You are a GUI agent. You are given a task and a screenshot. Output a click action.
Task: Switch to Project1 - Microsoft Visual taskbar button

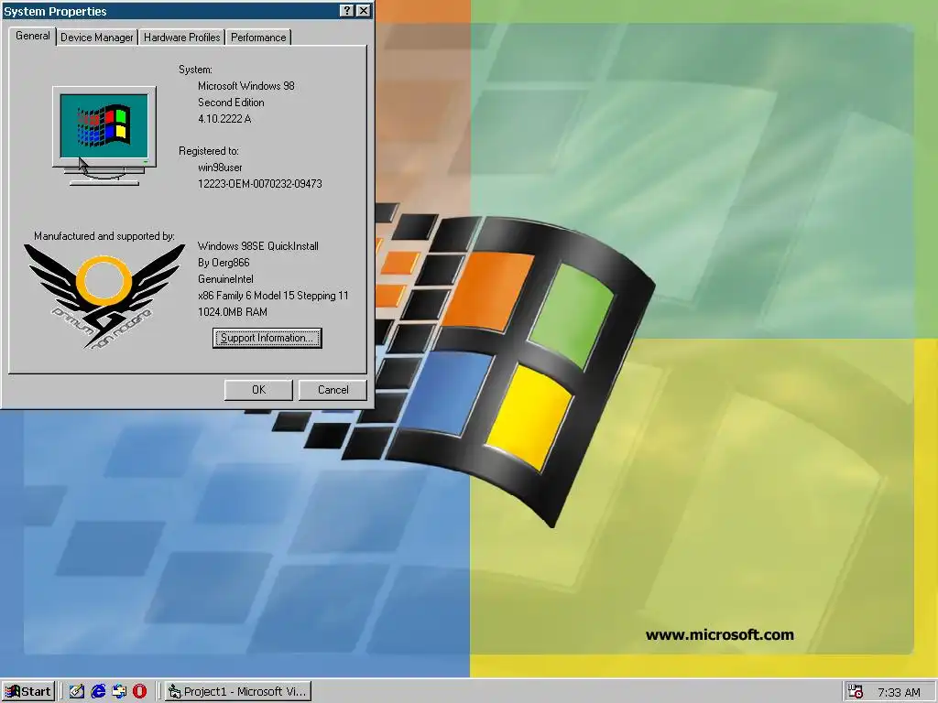coord(238,692)
